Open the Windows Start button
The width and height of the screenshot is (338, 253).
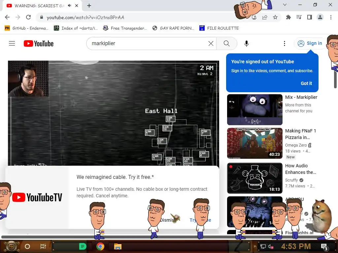coord(11,246)
